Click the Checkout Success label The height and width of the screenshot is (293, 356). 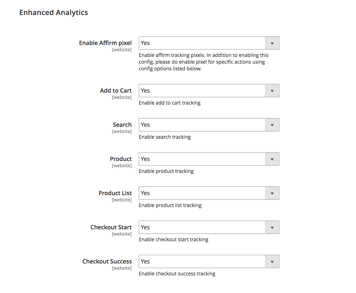[x=107, y=261]
